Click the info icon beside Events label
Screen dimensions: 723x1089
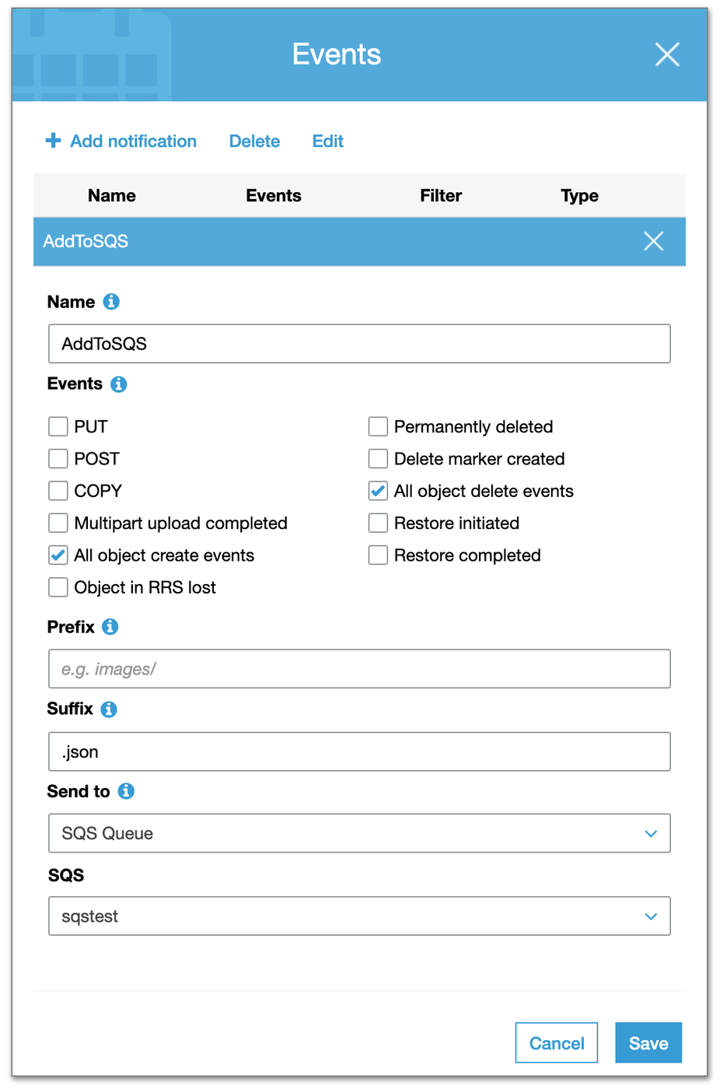(x=118, y=384)
